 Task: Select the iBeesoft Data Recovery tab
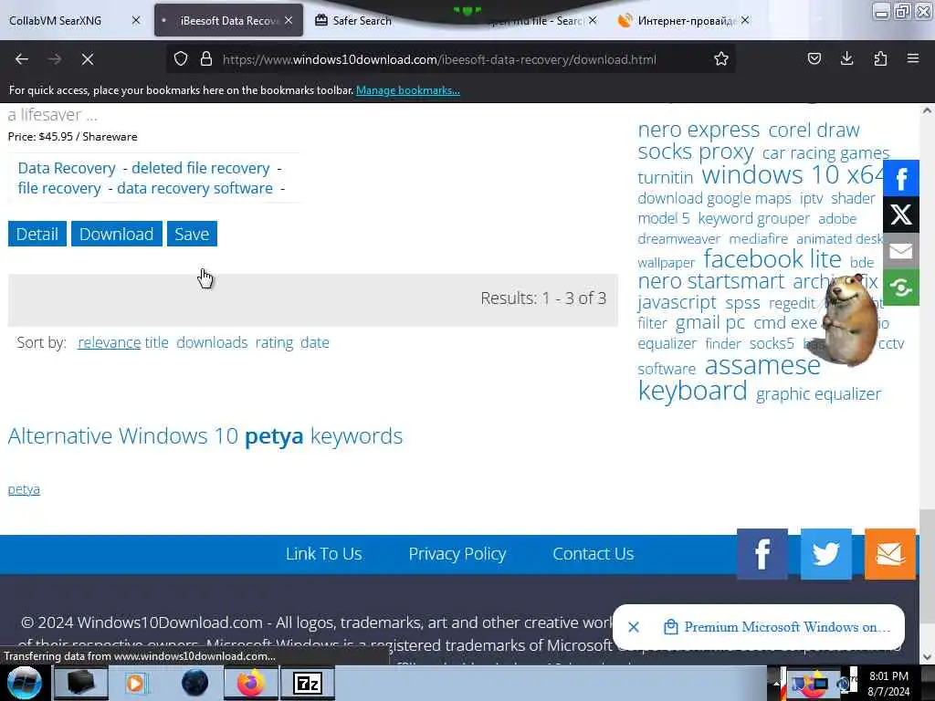click(228, 20)
